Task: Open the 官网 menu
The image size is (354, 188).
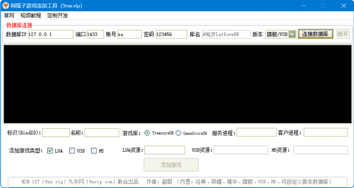Action: (x=9, y=16)
